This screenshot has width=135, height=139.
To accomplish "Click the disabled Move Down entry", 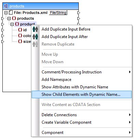I will coord(82,62).
